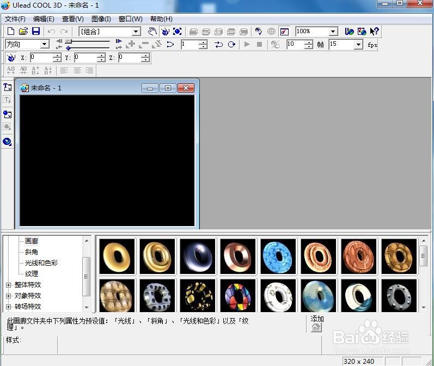The image size is (434, 366).
Task: Select 光线和色彩 in the gallery tree
Action: click(x=41, y=263)
